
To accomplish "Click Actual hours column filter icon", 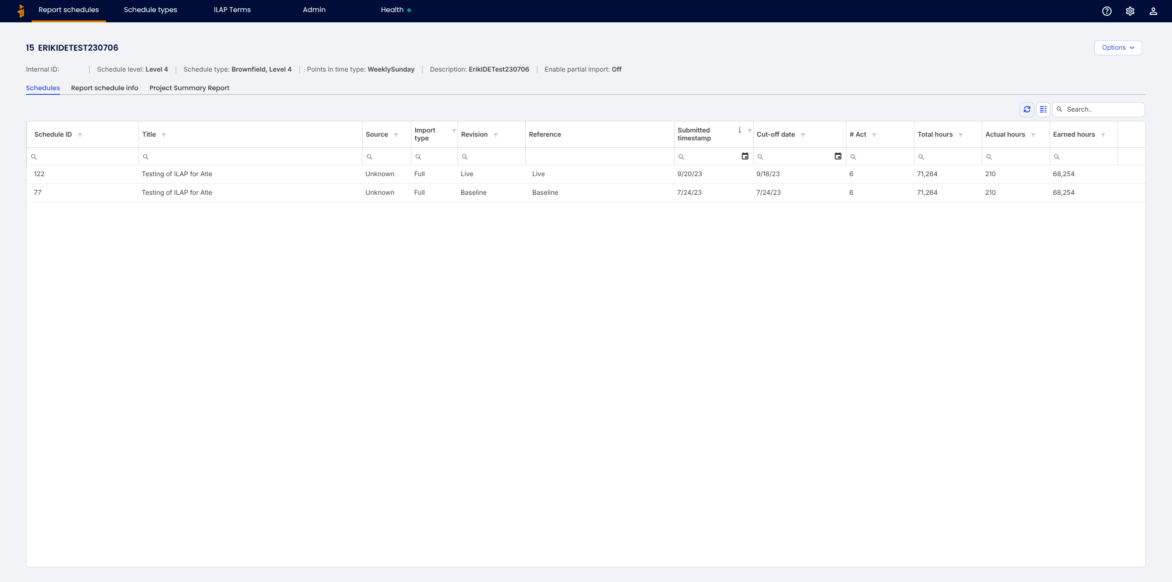I will (1033, 135).
